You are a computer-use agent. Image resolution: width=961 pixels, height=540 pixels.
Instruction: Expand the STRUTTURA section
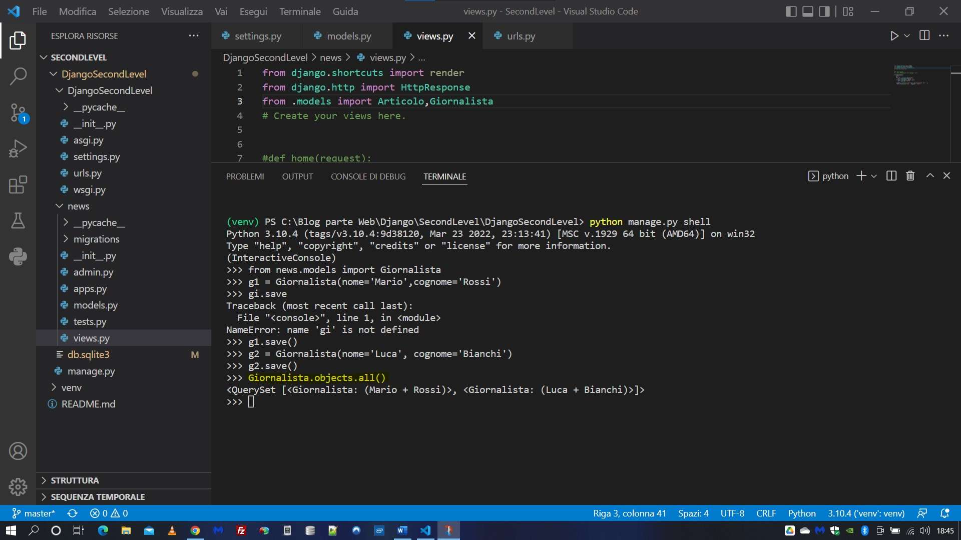[x=75, y=480]
